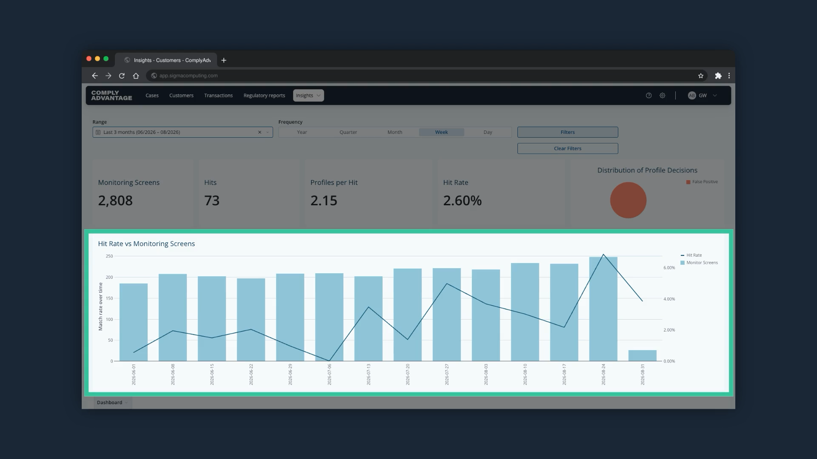Open the Insights dropdown menu

click(x=308, y=96)
